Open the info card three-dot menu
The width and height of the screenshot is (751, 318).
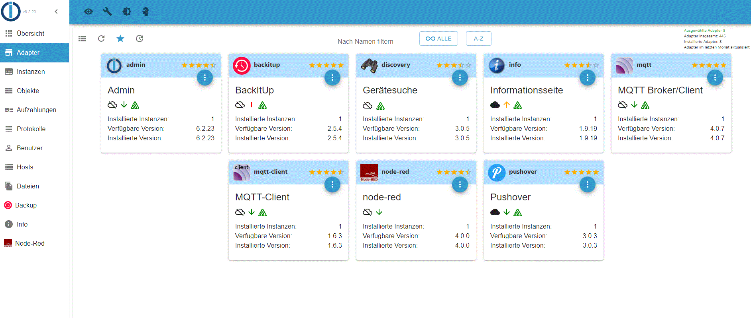(588, 78)
